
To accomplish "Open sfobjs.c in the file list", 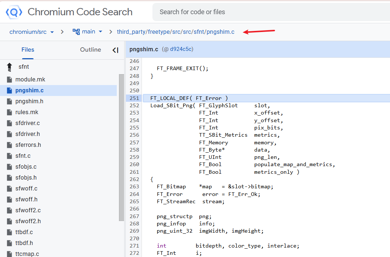I will coord(26,167).
